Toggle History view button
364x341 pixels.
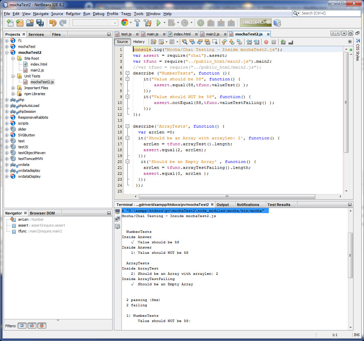click(139, 42)
